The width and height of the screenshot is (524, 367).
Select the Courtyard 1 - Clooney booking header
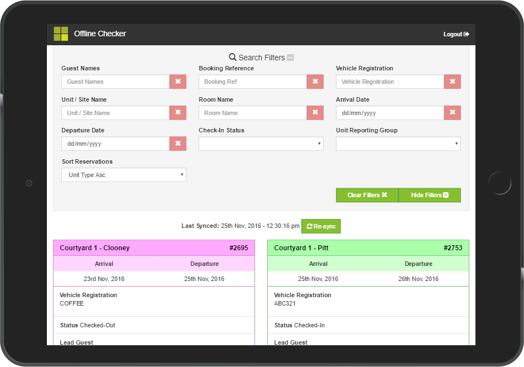click(154, 248)
